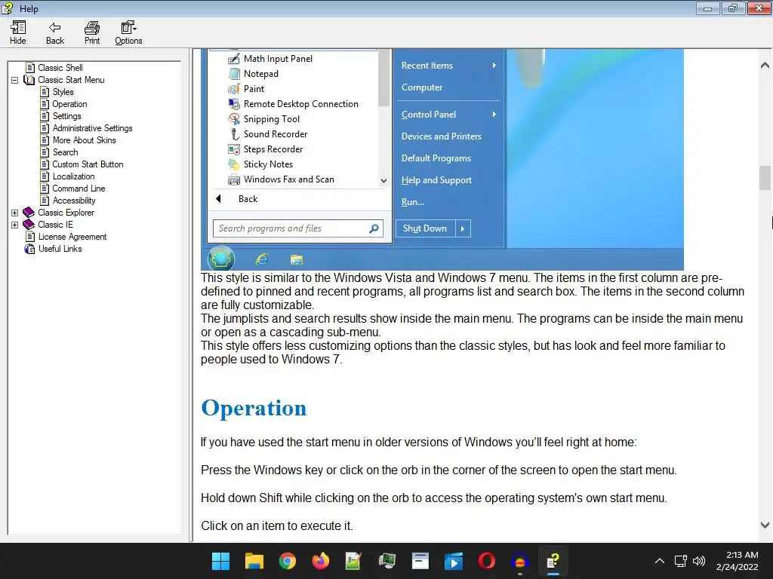This screenshot has width=773, height=579.
Task: Click the open book icon for Classic Start Menu
Action: (x=29, y=80)
